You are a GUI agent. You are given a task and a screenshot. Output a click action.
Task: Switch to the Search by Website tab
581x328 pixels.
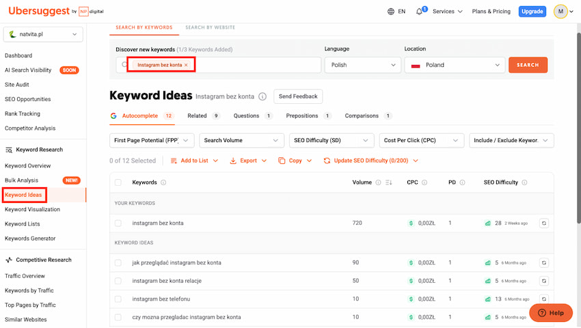(210, 27)
